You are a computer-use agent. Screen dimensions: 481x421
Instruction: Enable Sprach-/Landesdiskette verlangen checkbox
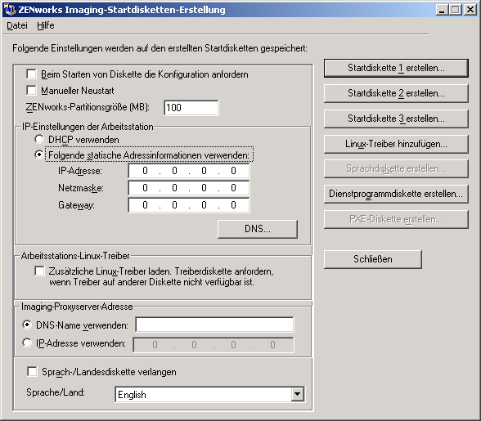(32, 371)
